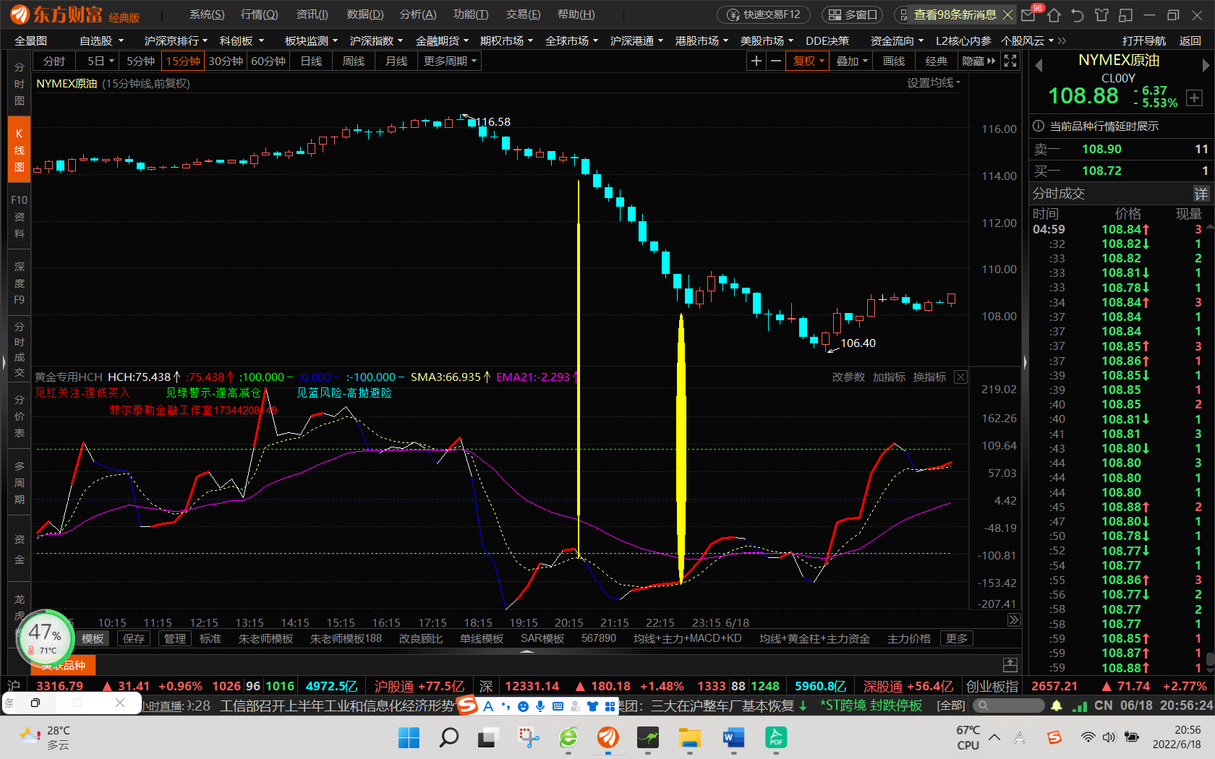Switch to 5分钟 period tab
Viewport: 1215px width, 759px height.
tap(140, 61)
